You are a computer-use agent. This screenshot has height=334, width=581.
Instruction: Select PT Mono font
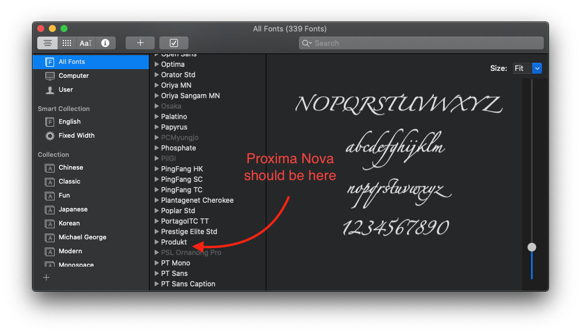pos(175,263)
